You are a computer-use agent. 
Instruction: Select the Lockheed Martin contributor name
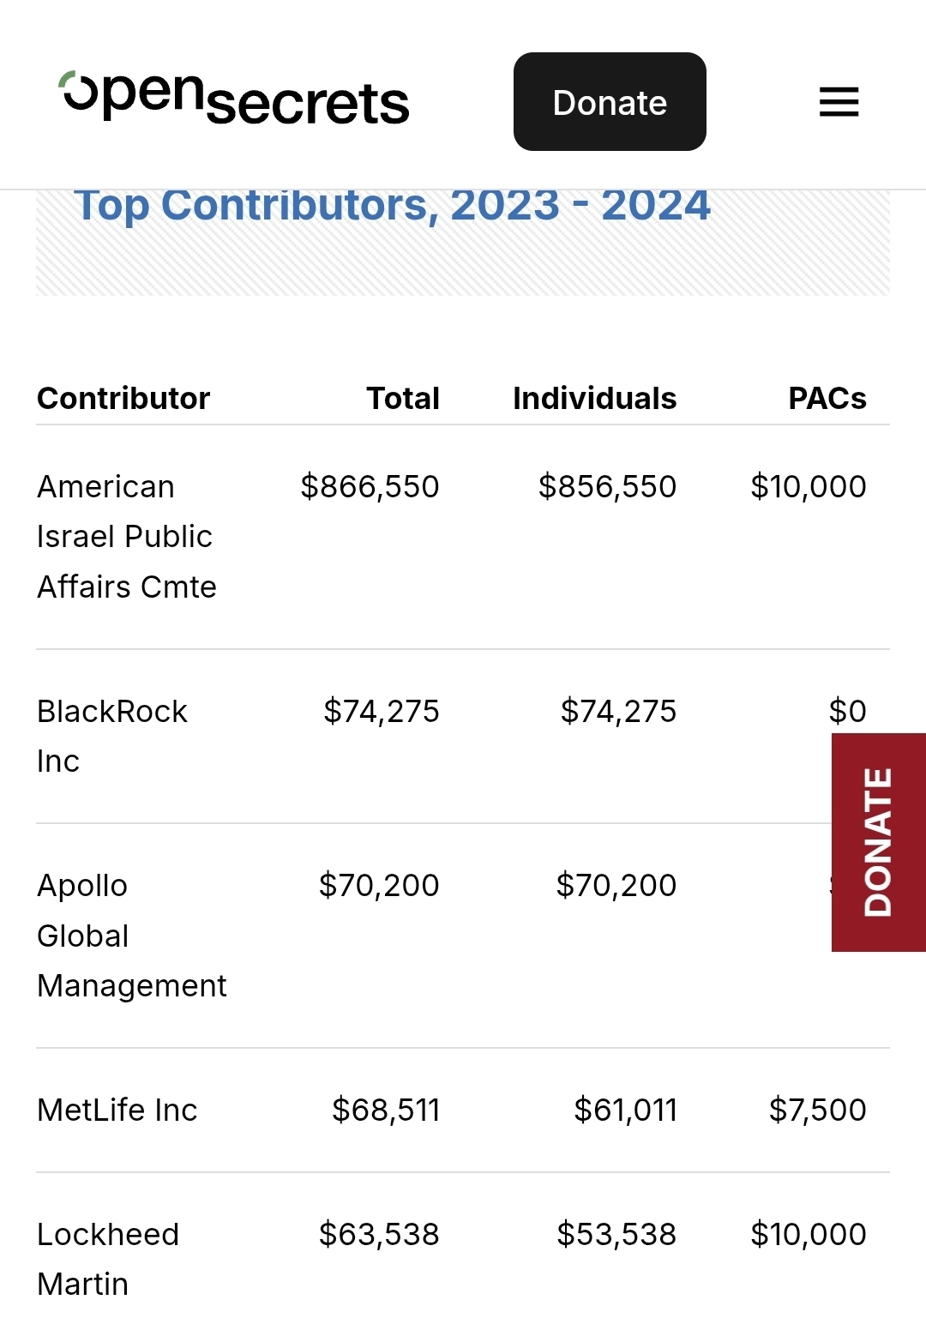(107, 1259)
